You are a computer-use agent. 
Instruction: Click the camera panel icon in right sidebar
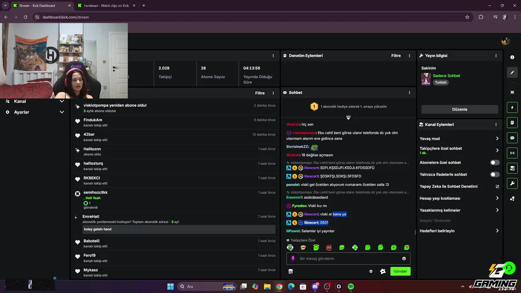tap(512, 168)
